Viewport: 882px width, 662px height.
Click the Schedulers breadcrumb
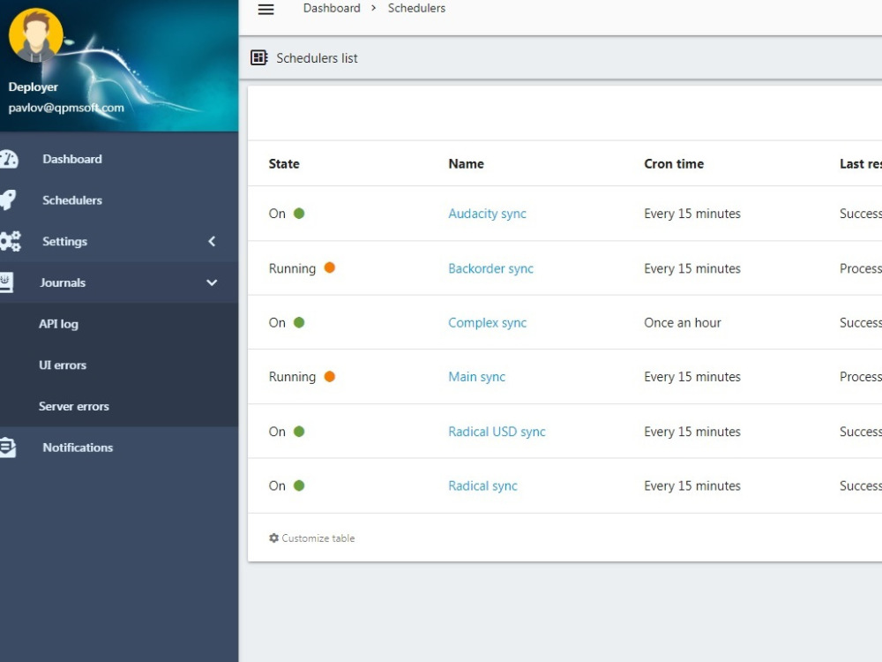[416, 9]
